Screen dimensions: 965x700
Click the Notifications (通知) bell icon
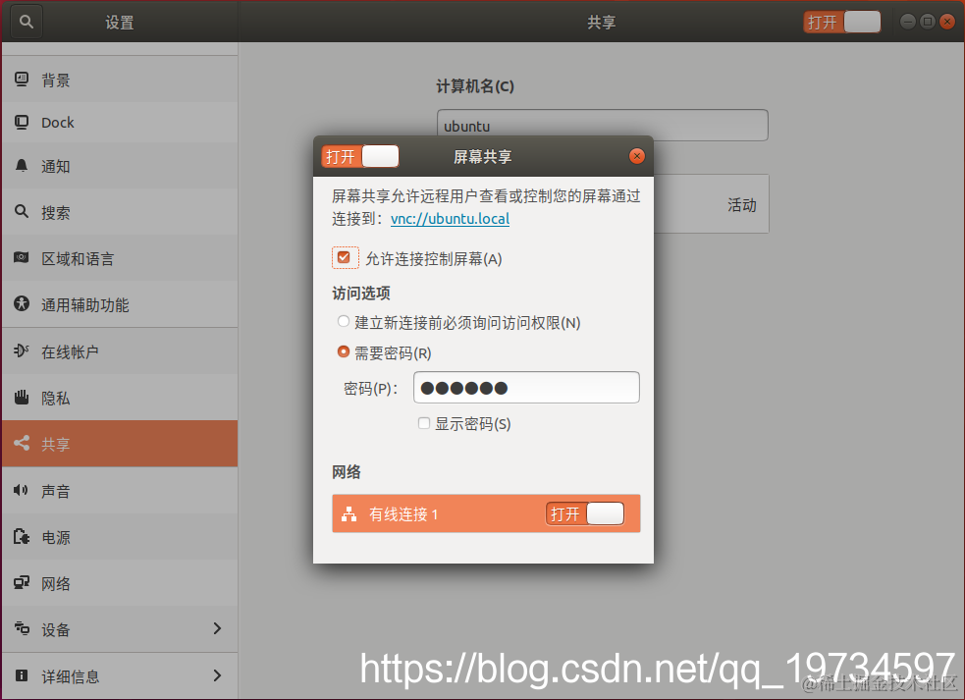22,166
